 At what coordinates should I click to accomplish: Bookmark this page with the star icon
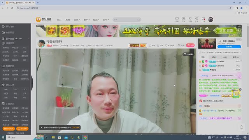(x=230, y=8)
